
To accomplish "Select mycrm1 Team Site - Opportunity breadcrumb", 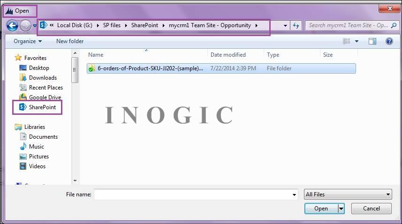I will (210, 25).
